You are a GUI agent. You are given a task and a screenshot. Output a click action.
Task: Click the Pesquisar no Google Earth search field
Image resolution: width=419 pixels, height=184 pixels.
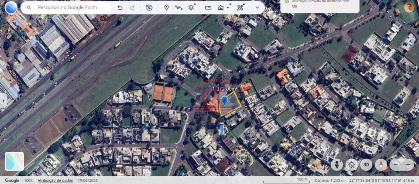click(x=66, y=7)
